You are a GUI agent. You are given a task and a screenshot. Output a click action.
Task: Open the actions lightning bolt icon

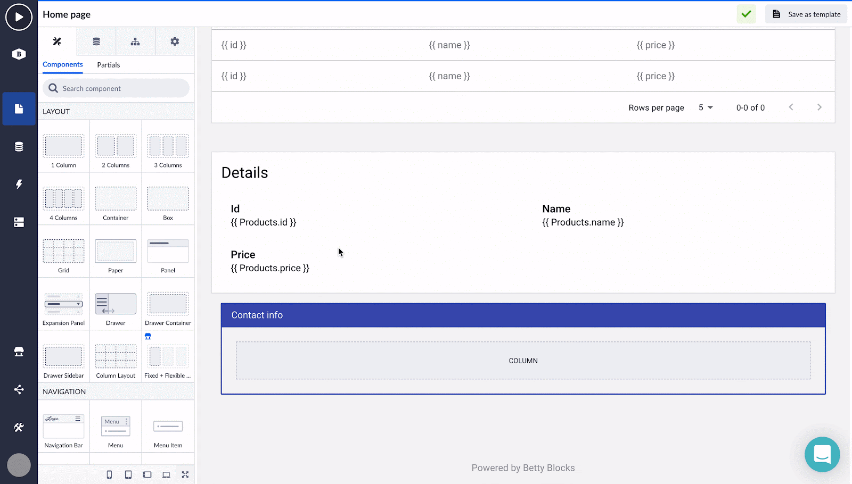(19, 184)
